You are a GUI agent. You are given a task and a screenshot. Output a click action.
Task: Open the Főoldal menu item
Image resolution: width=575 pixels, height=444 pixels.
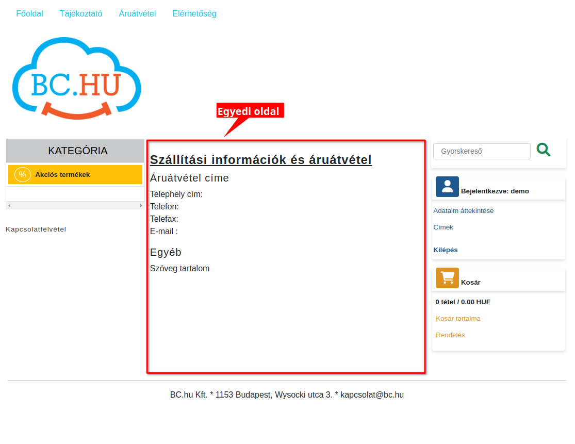click(30, 13)
